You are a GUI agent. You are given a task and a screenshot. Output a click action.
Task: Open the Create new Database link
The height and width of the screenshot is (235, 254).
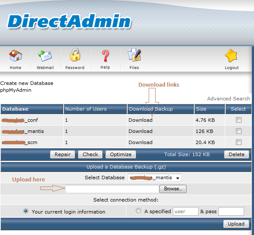click(x=27, y=83)
